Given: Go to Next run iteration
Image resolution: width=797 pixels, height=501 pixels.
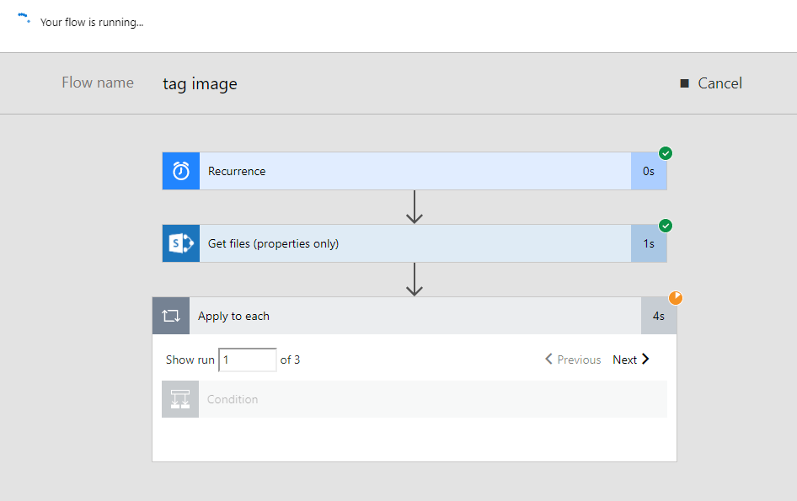Looking at the screenshot, I should (631, 360).
